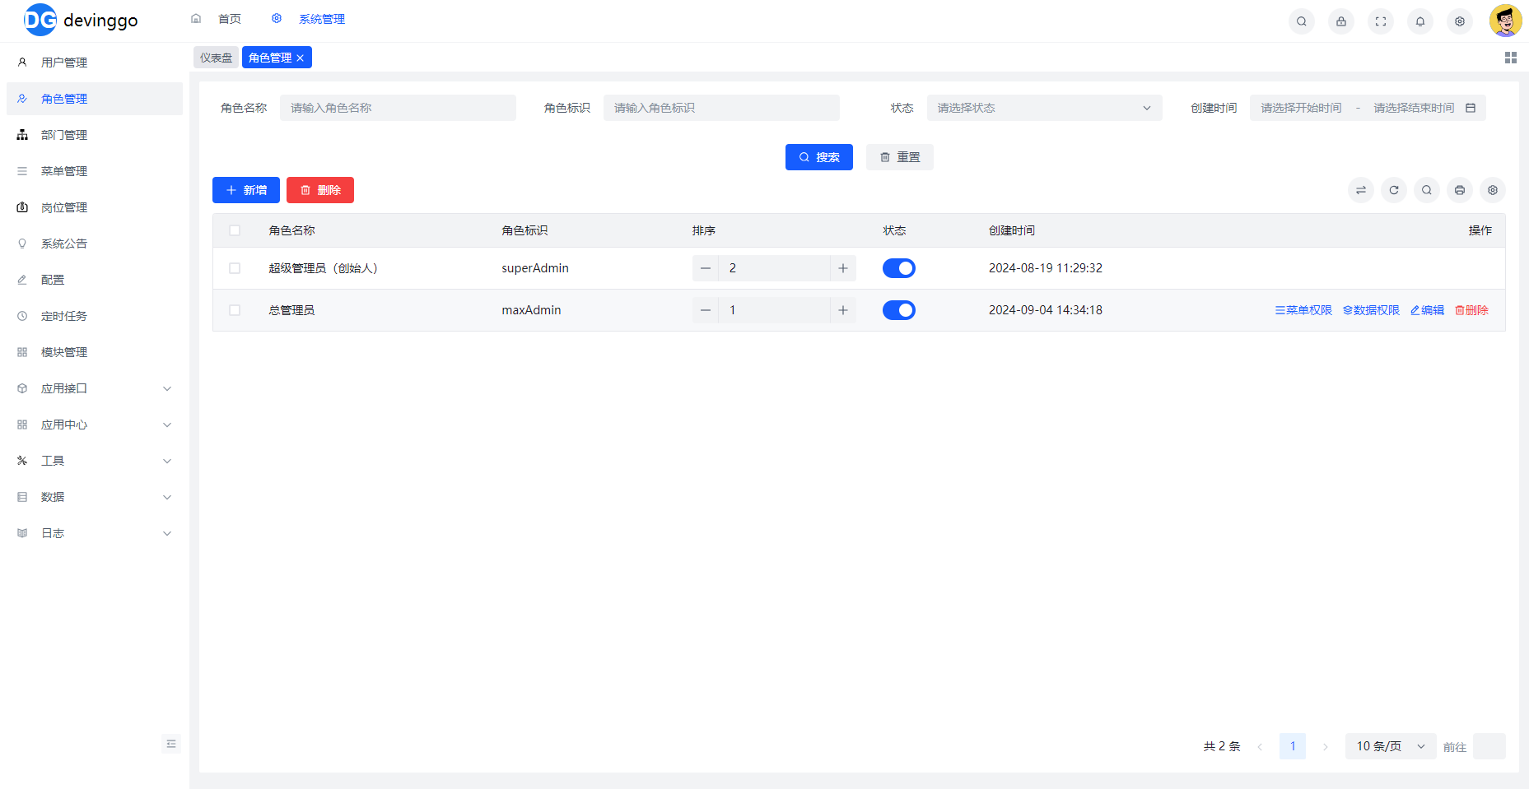This screenshot has height=789, width=1529.
Task: Open 菜单权限 for 总管理员
Action: tap(1303, 310)
